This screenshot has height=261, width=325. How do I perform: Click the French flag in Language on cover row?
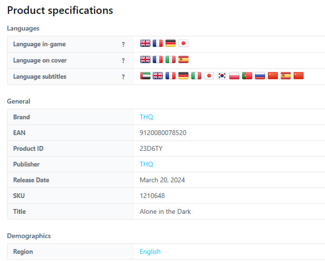click(x=158, y=60)
